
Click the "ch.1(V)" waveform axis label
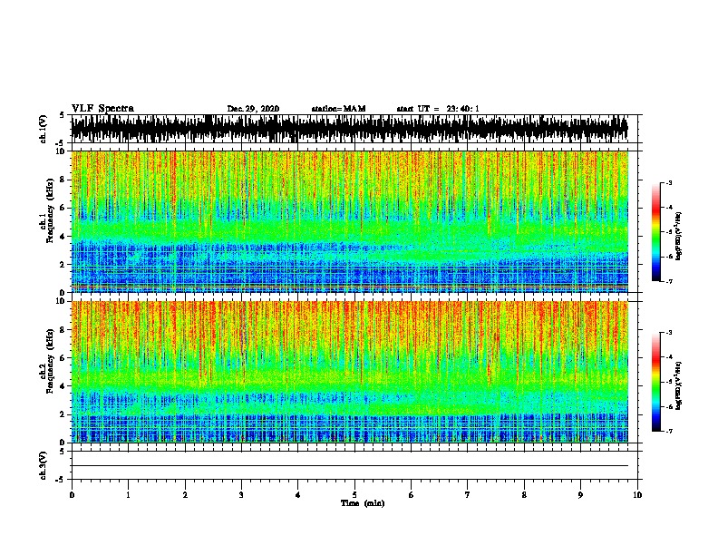pyautogui.click(x=44, y=129)
